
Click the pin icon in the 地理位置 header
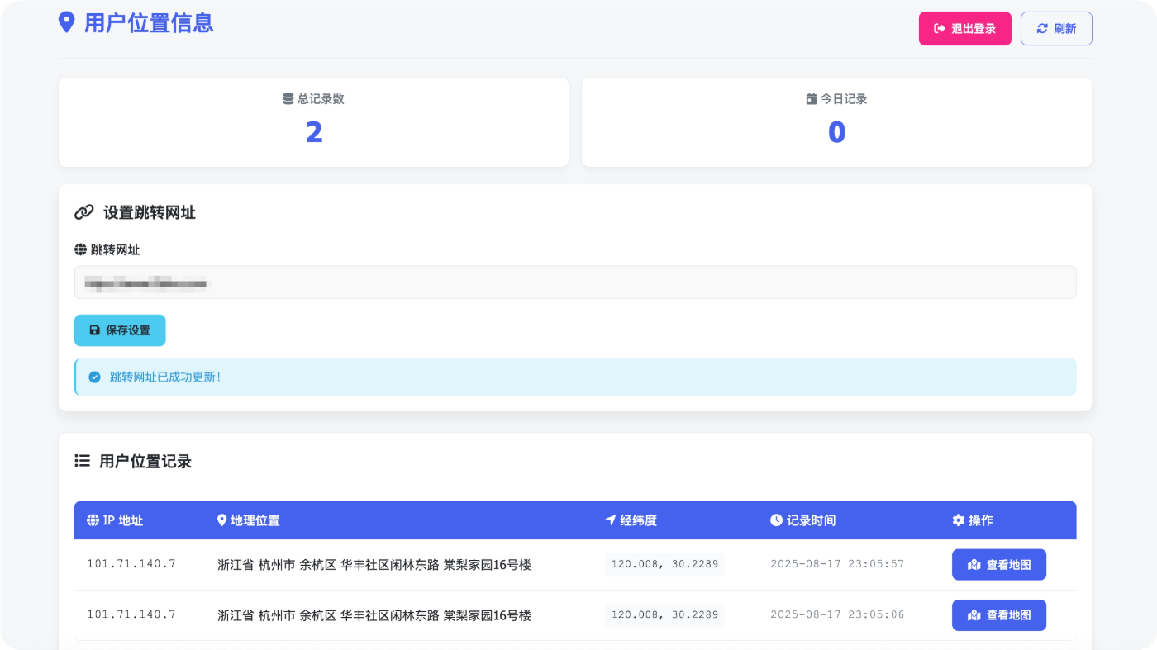[x=220, y=520]
